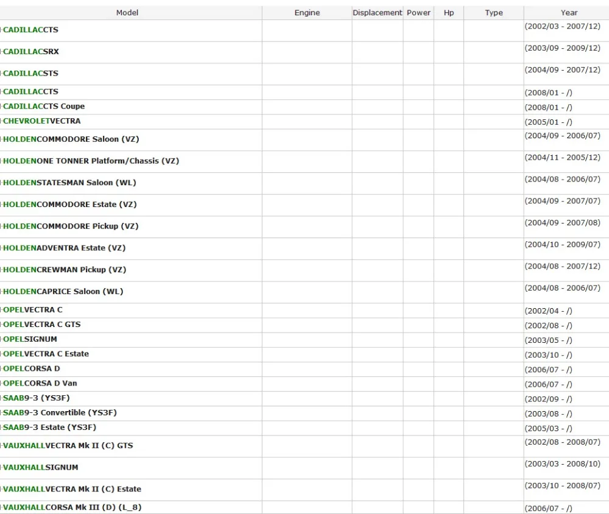This screenshot has width=609, height=514.
Task: Select the VAUXHALL SIGNUM row
Action: click(x=304, y=468)
